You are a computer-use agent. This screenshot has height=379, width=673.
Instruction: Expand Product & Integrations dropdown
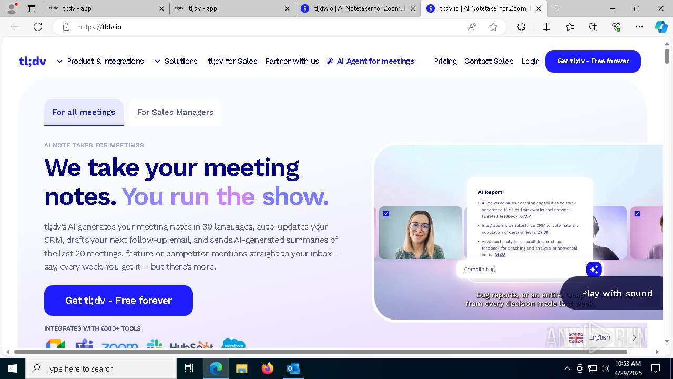pos(100,61)
